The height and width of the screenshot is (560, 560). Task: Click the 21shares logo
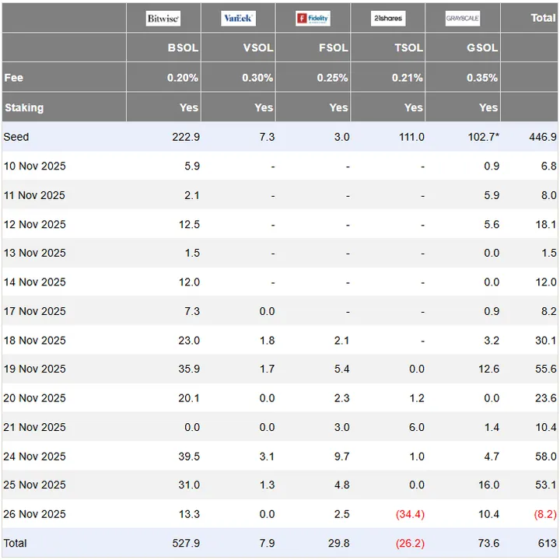tap(387, 19)
